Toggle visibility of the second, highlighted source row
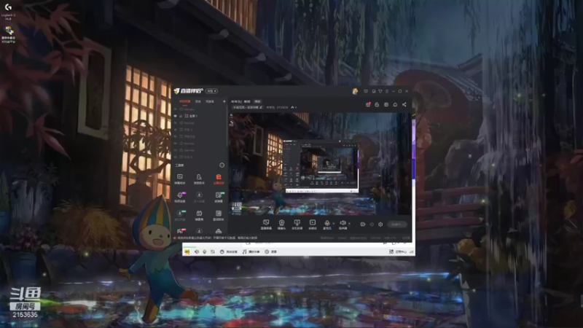The height and width of the screenshot is (328, 583). click(176, 116)
